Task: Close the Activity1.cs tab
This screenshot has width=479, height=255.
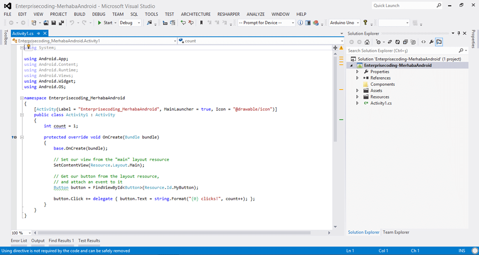Action: click(45, 34)
